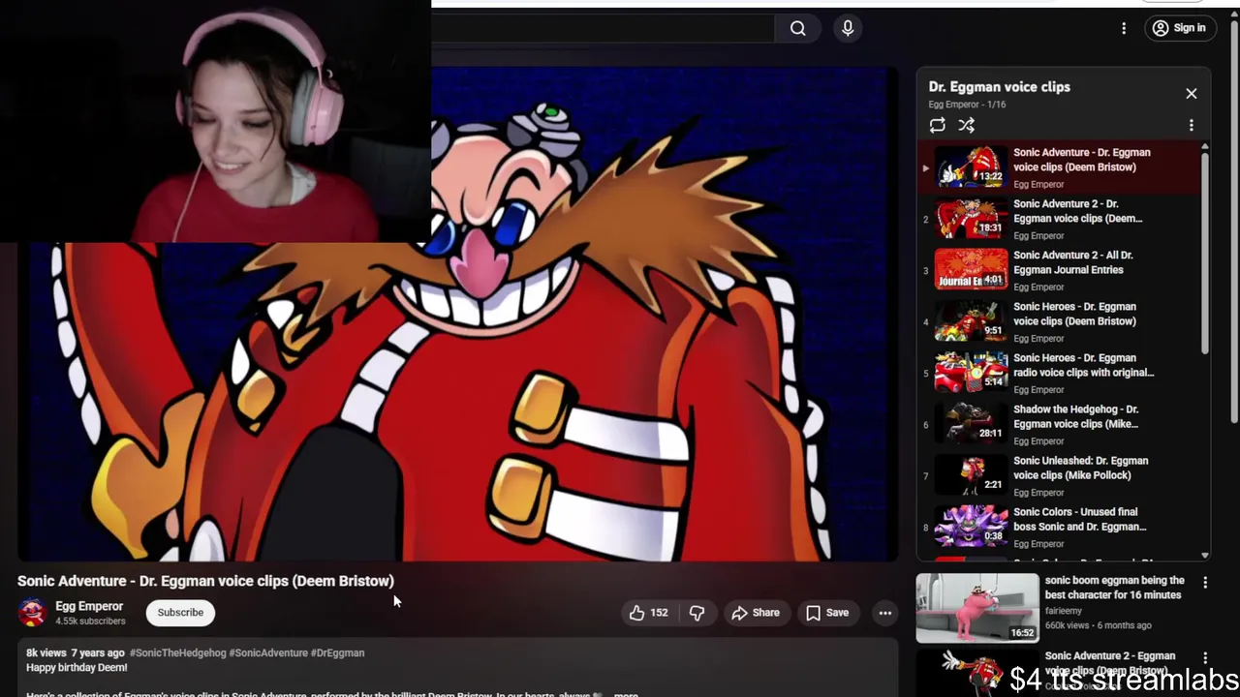Open #SonicAdventure hashtag link
The height and width of the screenshot is (697, 1240).
(x=268, y=653)
